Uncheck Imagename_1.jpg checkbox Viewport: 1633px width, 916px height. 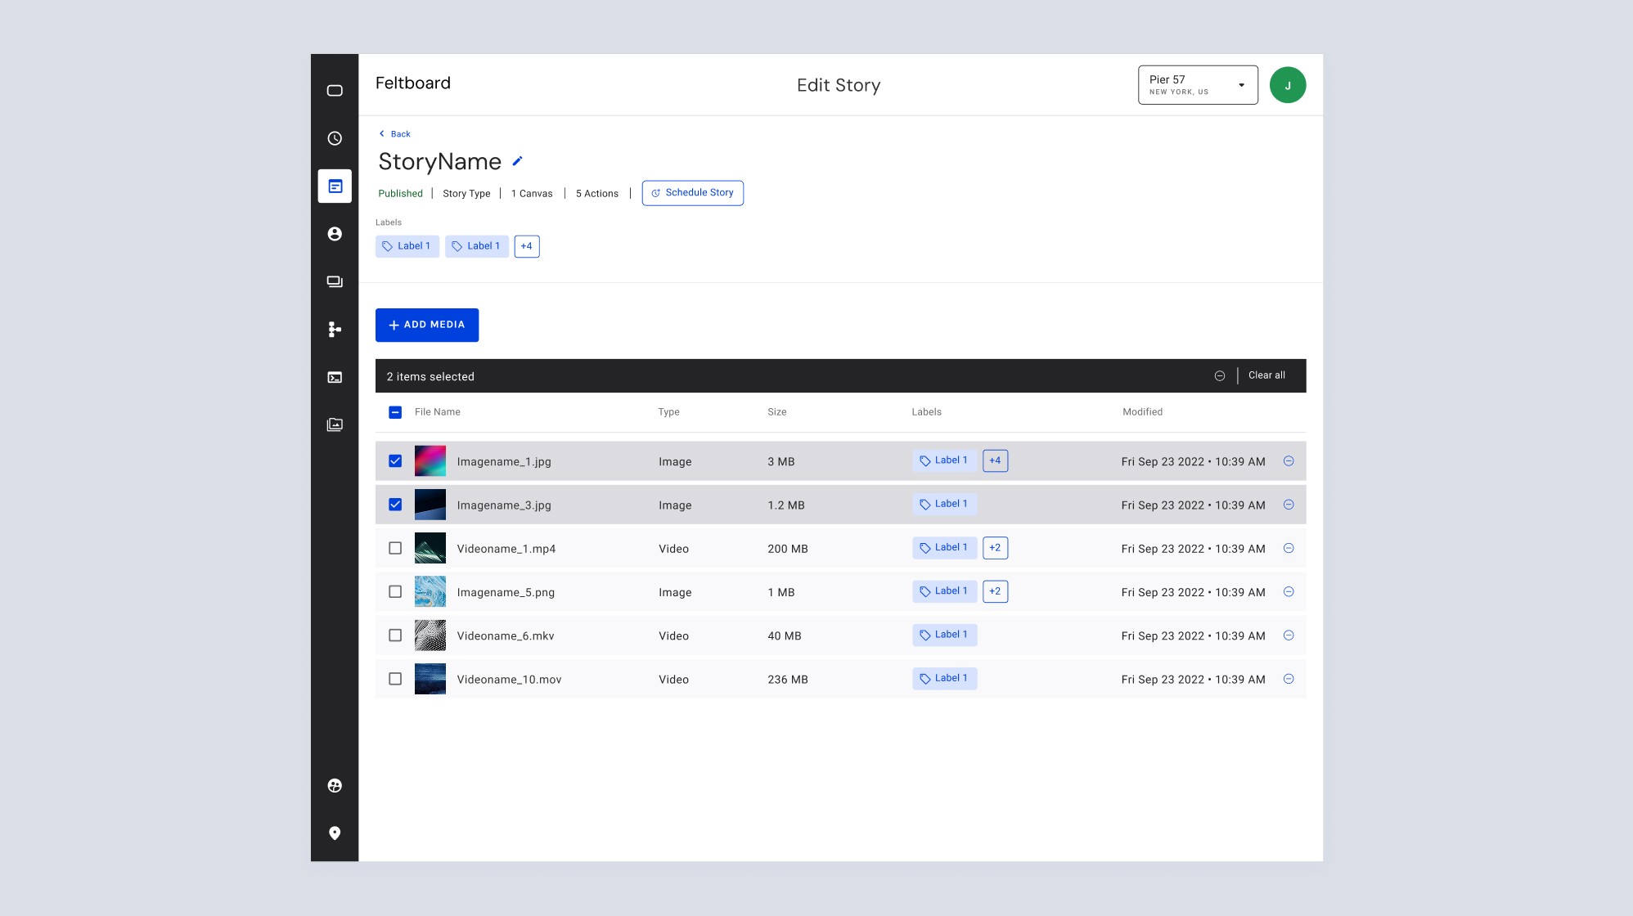click(395, 461)
